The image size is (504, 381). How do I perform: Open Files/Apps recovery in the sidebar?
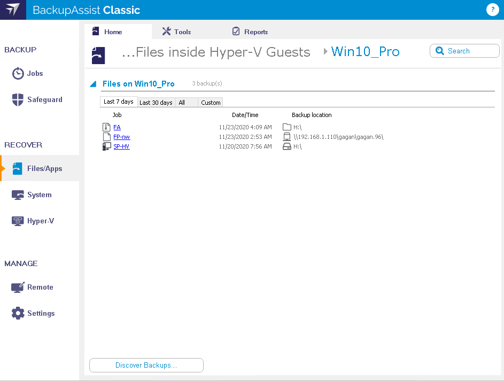(40, 168)
